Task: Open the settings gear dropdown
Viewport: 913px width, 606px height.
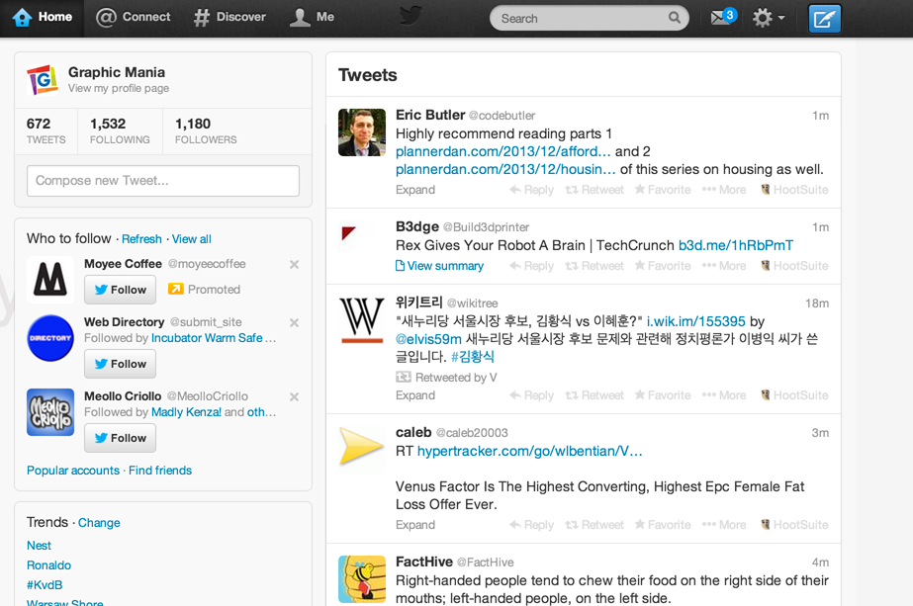Action: 768,18
